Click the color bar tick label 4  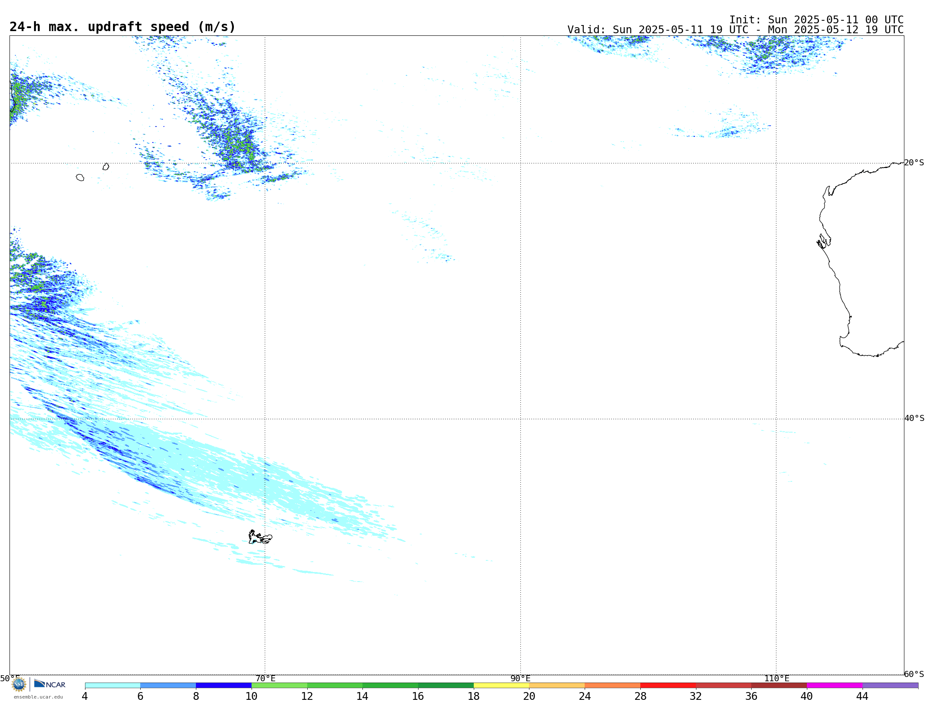pyautogui.click(x=85, y=696)
